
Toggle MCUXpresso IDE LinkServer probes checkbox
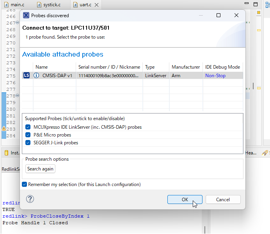pyautogui.click(x=28, y=127)
